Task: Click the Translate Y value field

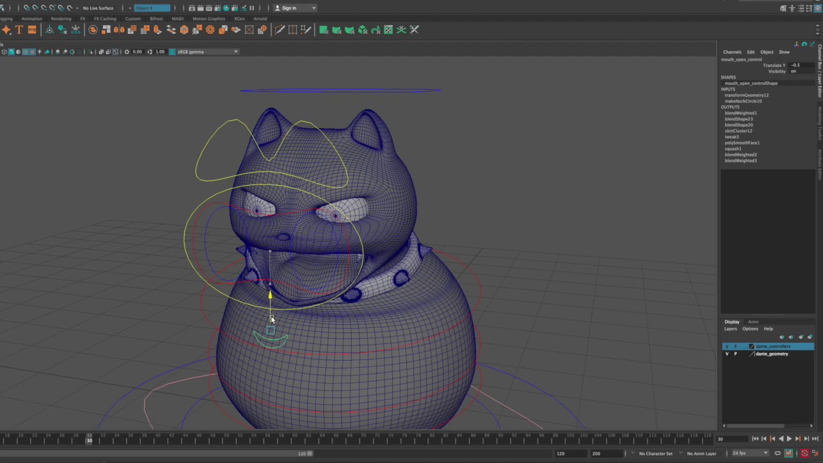Action: (801, 65)
